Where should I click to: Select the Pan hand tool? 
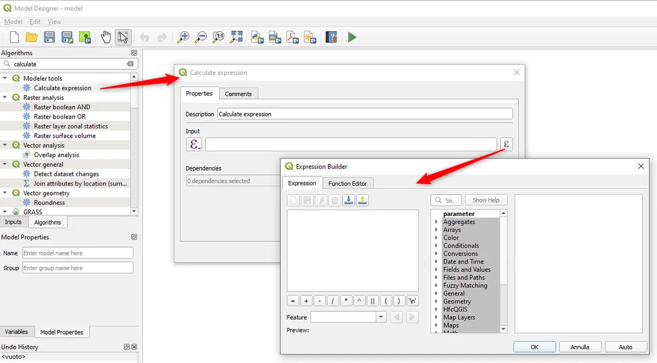tap(106, 37)
